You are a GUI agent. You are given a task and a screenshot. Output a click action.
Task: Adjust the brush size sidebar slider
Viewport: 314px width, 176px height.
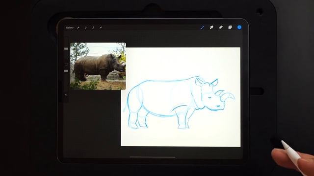66,49
